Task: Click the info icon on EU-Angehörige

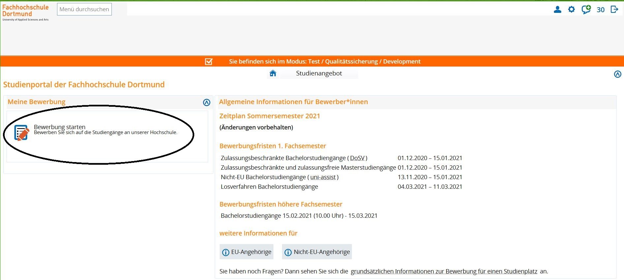Action: pos(226,252)
